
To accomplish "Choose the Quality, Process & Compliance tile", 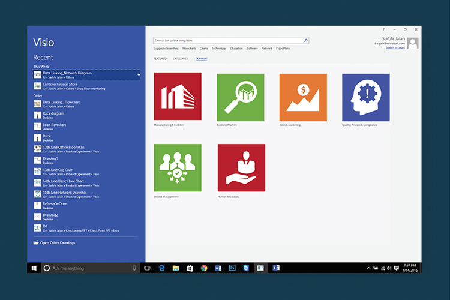I will (x=365, y=97).
